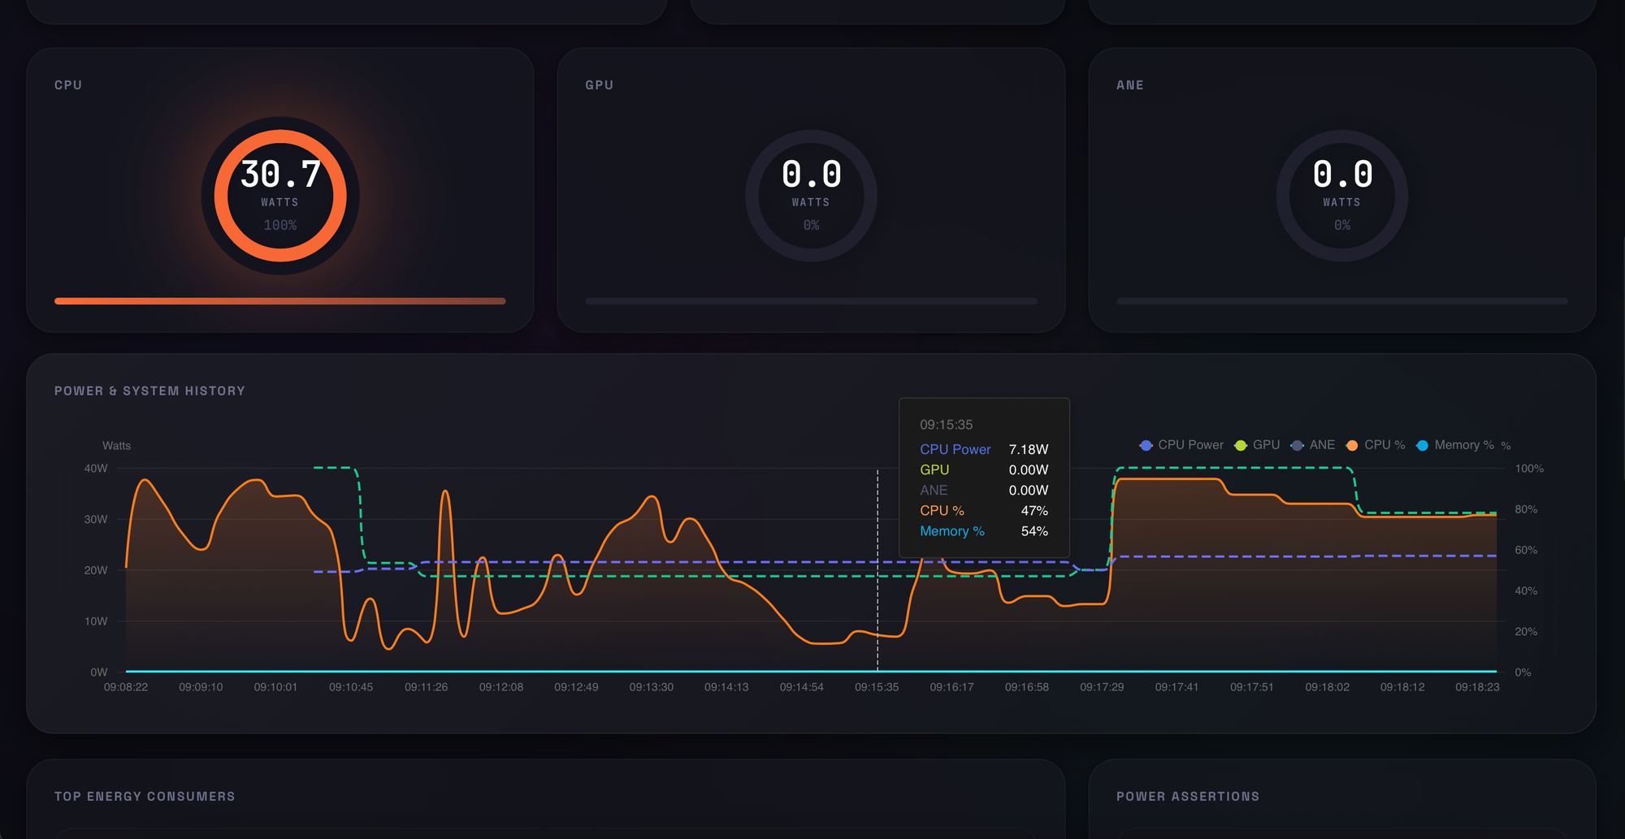Click the empty GPU usage bar
The width and height of the screenshot is (1625, 839).
811,301
